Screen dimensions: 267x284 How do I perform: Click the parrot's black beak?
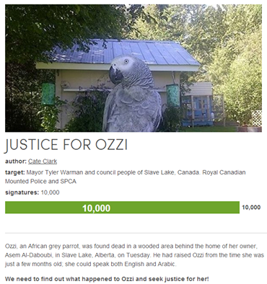coord(115,75)
